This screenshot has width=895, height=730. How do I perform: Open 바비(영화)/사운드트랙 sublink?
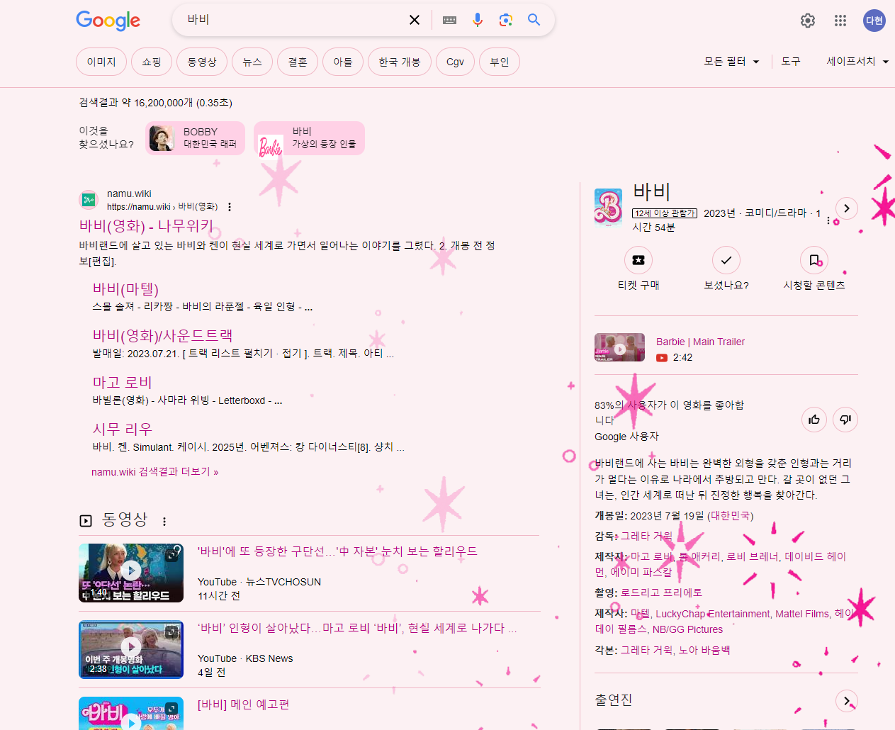click(x=162, y=336)
